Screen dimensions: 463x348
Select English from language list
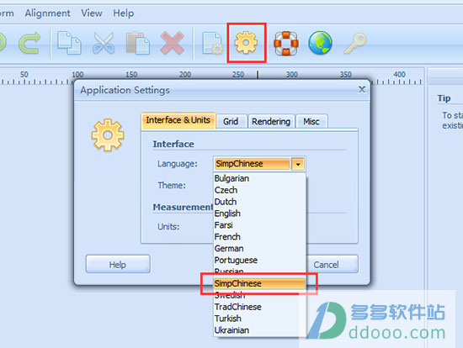point(259,214)
